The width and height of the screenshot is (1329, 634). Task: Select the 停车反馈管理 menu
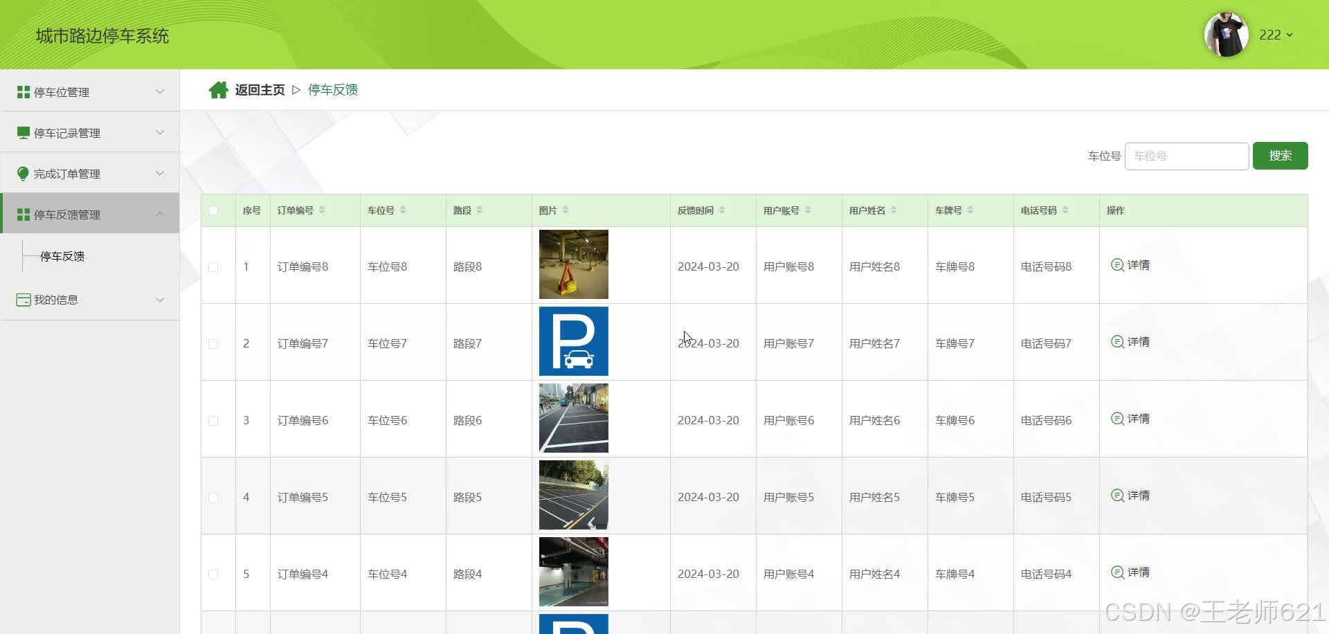[x=90, y=213]
